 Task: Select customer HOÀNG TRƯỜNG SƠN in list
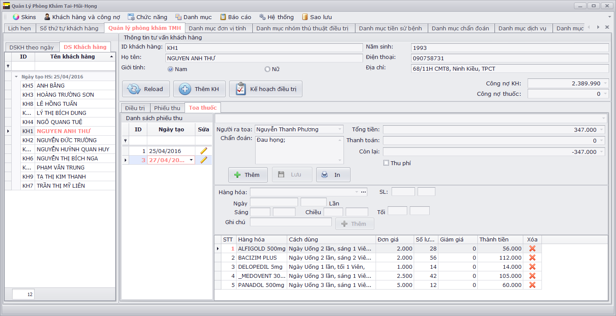[x=65, y=94]
